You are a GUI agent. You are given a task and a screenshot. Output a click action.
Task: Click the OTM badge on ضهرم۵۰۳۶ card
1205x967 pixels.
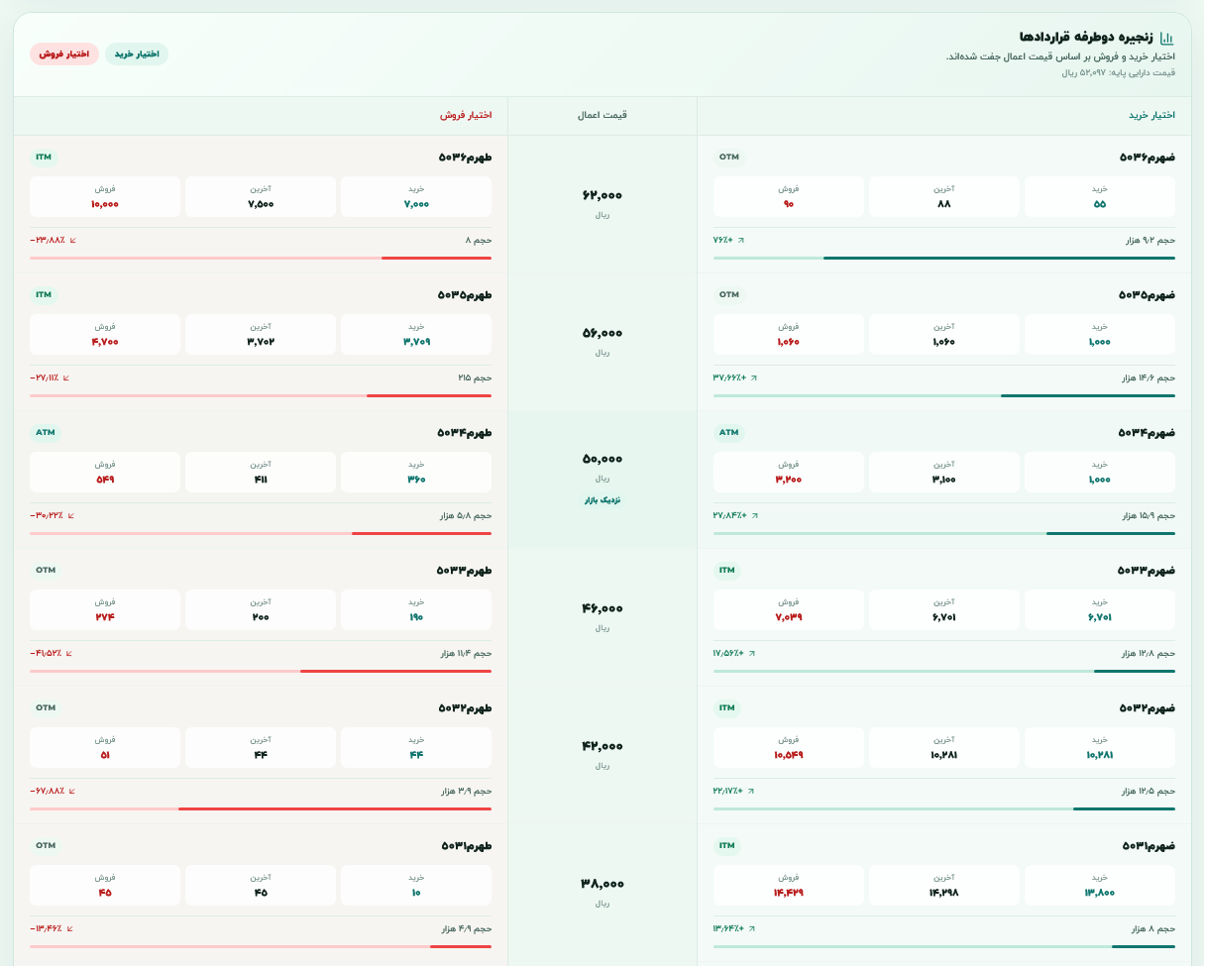(x=729, y=157)
